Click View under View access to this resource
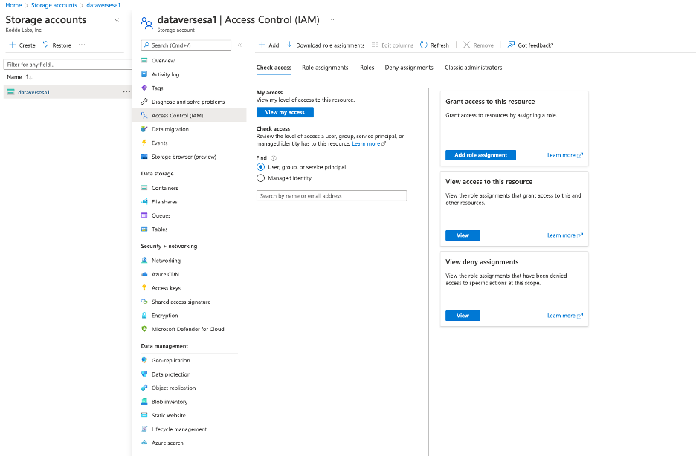The width and height of the screenshot is (696, 456). [463, 235]
